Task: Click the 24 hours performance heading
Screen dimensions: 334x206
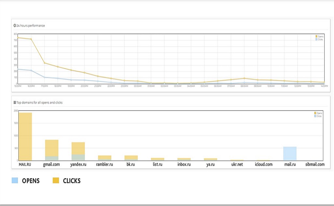Action: [x=31, y=25]
